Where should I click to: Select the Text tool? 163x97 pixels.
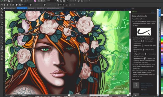pos(2,37)
